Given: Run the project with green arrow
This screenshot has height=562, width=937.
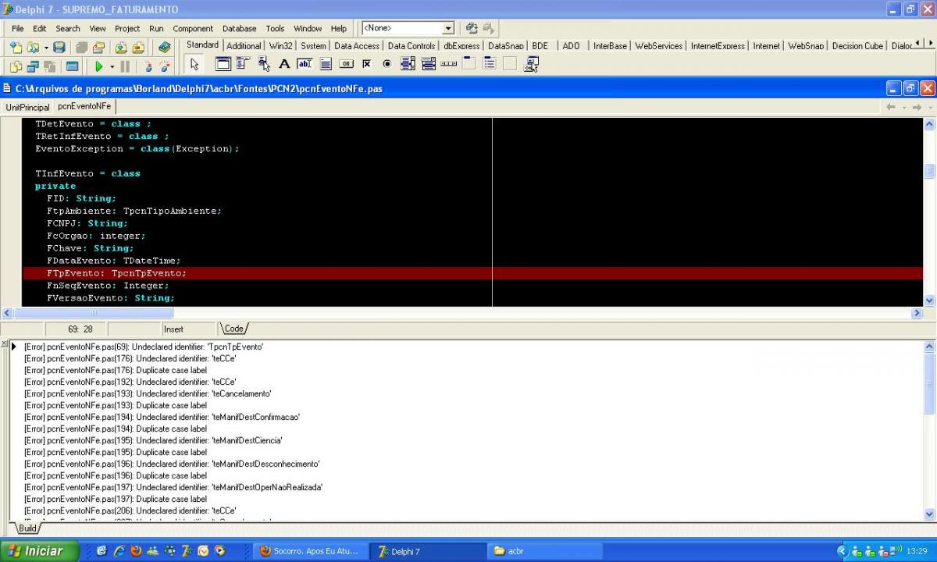Looking at the screenshot, I should pyautogui.click(x=99, y=66).
